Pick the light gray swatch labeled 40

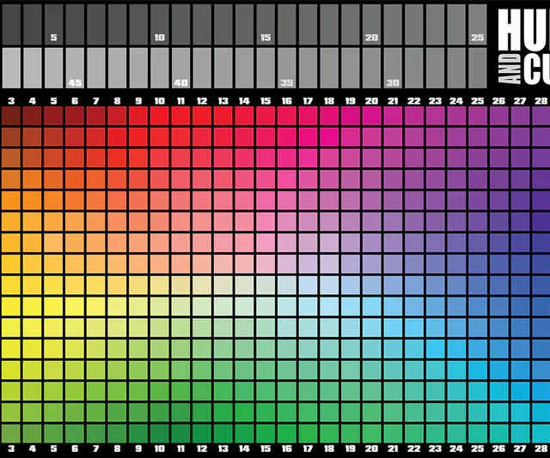point(180,68)
